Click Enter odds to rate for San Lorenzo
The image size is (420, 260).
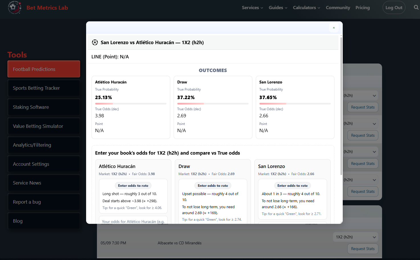[x=293, y=186]
